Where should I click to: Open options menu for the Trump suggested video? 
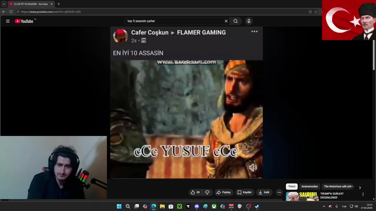click(363, 194)
